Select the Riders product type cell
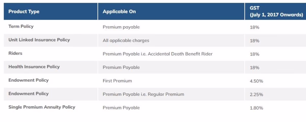This screenshot has width=306, height=122. coord(15,53)
